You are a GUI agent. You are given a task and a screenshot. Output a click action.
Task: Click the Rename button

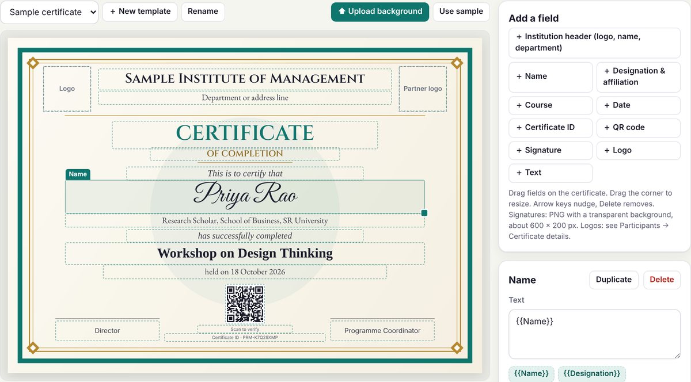(203, 12)
